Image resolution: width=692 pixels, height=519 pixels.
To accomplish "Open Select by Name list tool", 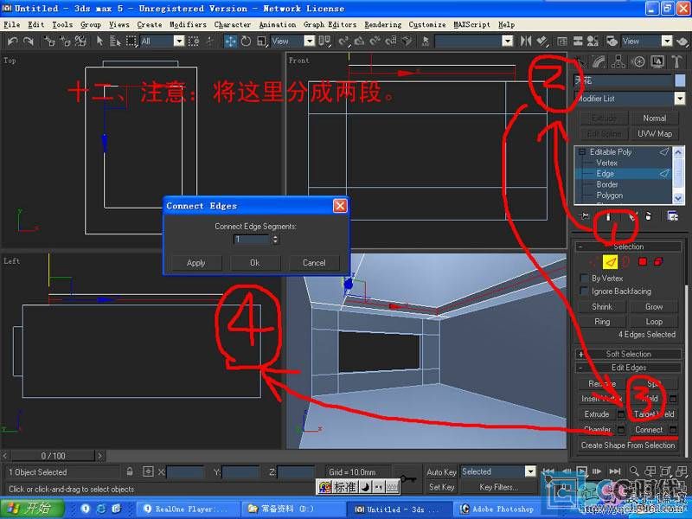I will pyautogui.click(x=115, y=41).
